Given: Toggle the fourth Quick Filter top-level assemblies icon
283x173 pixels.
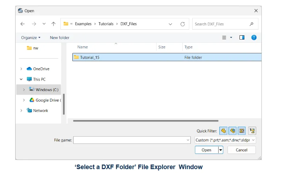Looking at the screenshot, I should 252,131.
